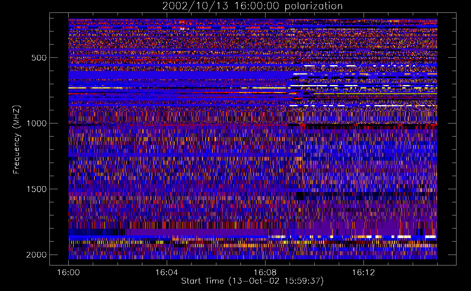Click the 16:04 time axis label
The image size is (471, 291).
tap(167, 273)
